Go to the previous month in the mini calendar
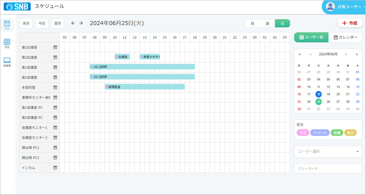Screen dimensions: 366x195 click(310, 54)
